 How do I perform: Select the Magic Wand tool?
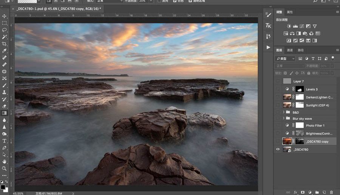(x=4, y=37)
